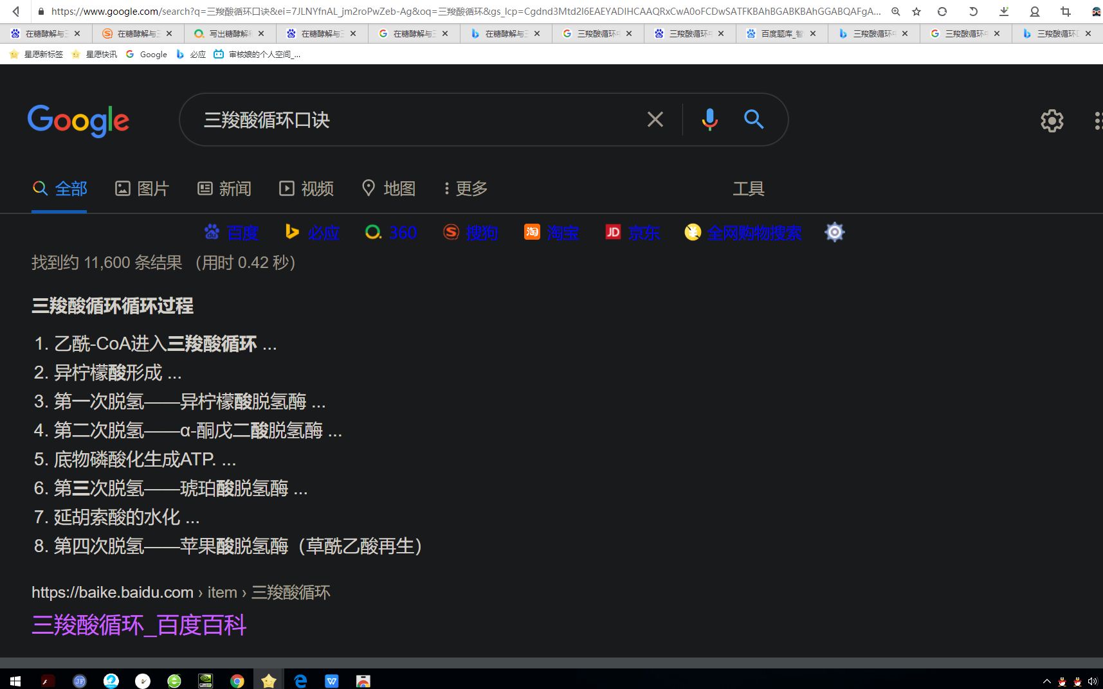Screen dimensions: 1103x689
Task: Open Flash icon in the taskbar
Action: (x=48, y=681)
